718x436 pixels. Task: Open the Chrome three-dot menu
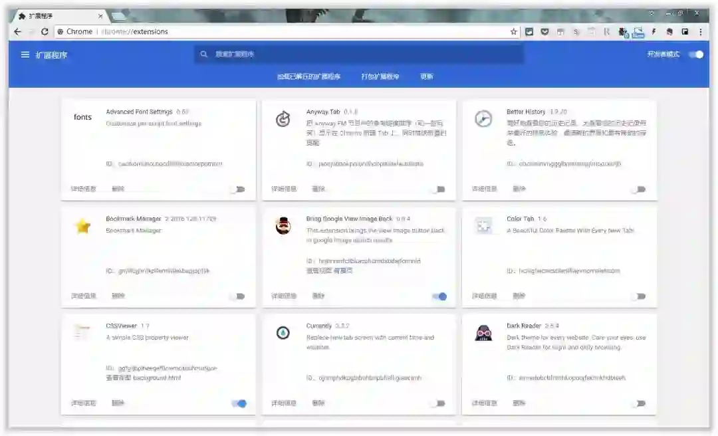point(701,32)
